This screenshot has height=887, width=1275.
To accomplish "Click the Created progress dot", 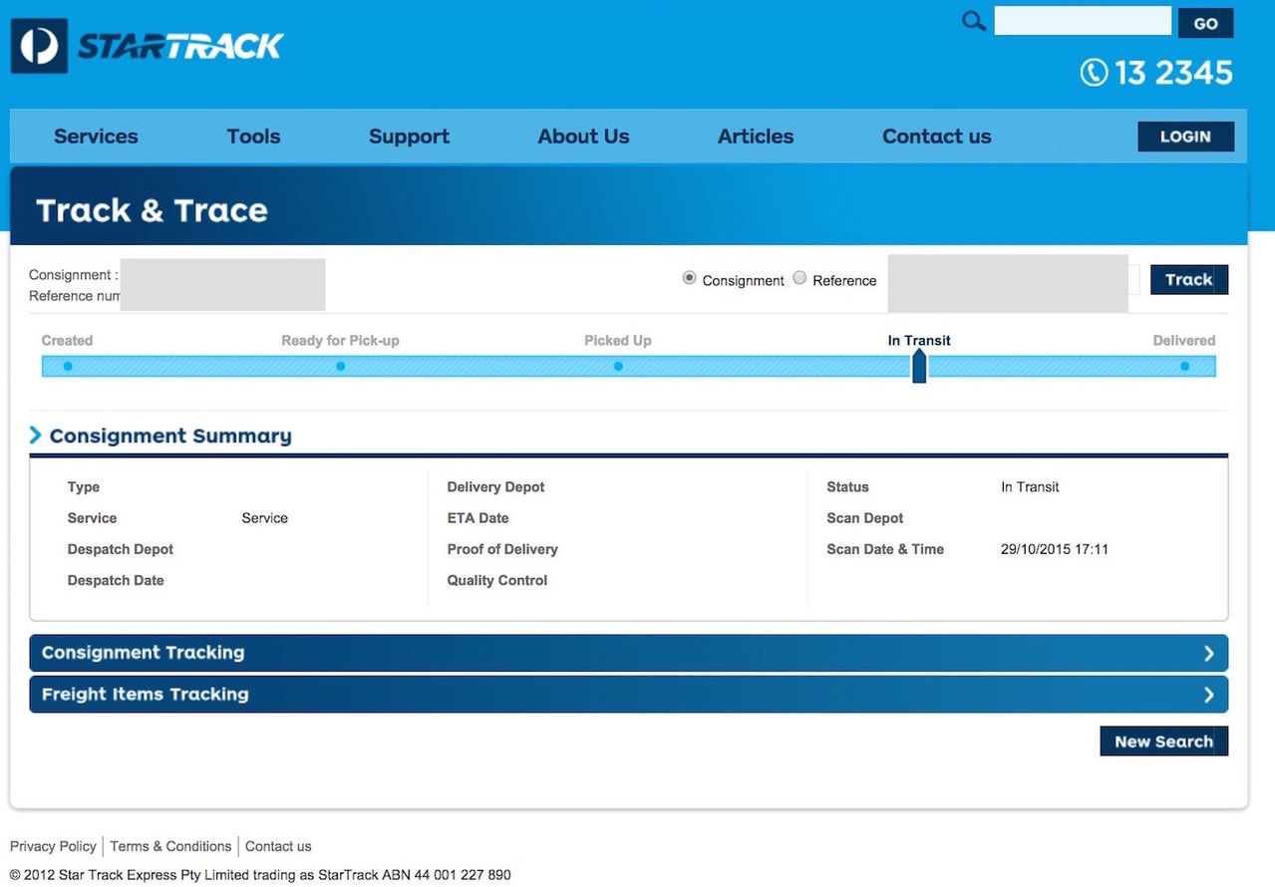I will [x=68, y=366].
